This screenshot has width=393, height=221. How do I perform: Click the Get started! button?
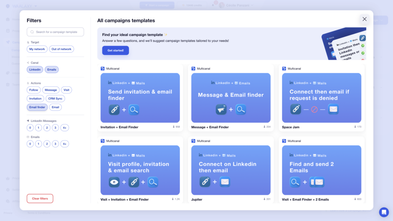coord(116,50)
